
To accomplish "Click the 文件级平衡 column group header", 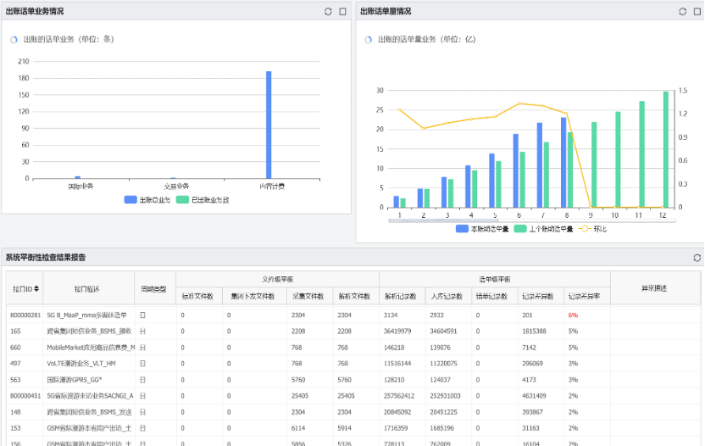I will coord(277,280).
